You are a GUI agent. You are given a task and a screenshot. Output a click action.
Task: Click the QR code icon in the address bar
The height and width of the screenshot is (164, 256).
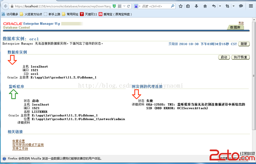(x=120, y=6)
